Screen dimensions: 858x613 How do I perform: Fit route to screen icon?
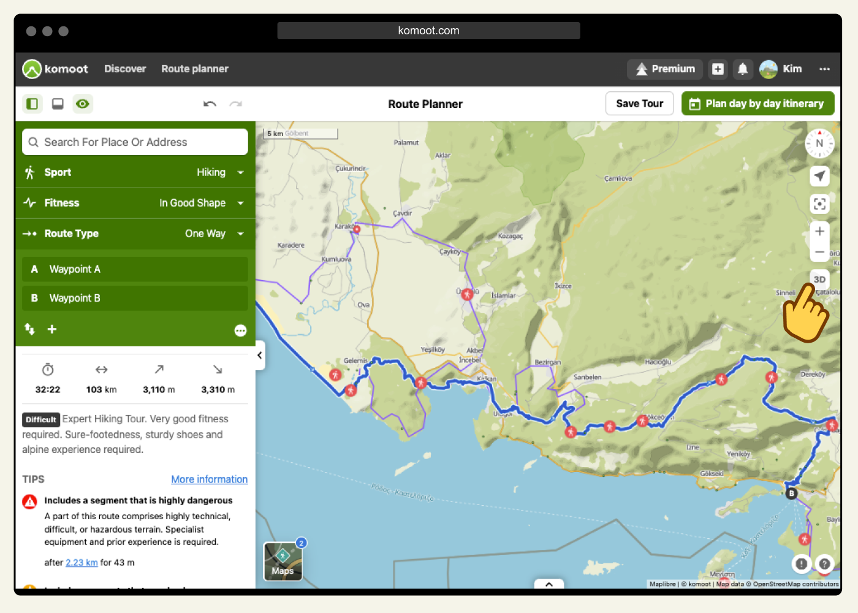819,204
